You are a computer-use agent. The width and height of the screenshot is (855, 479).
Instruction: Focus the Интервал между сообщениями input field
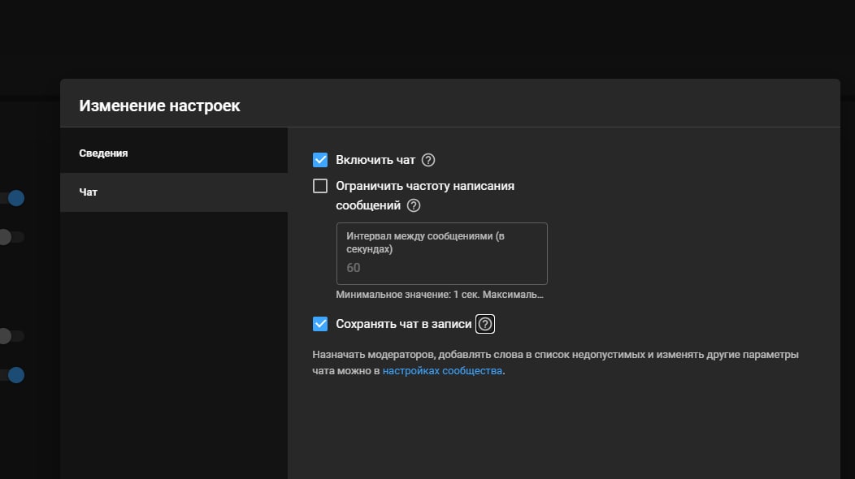click(441, 253)
